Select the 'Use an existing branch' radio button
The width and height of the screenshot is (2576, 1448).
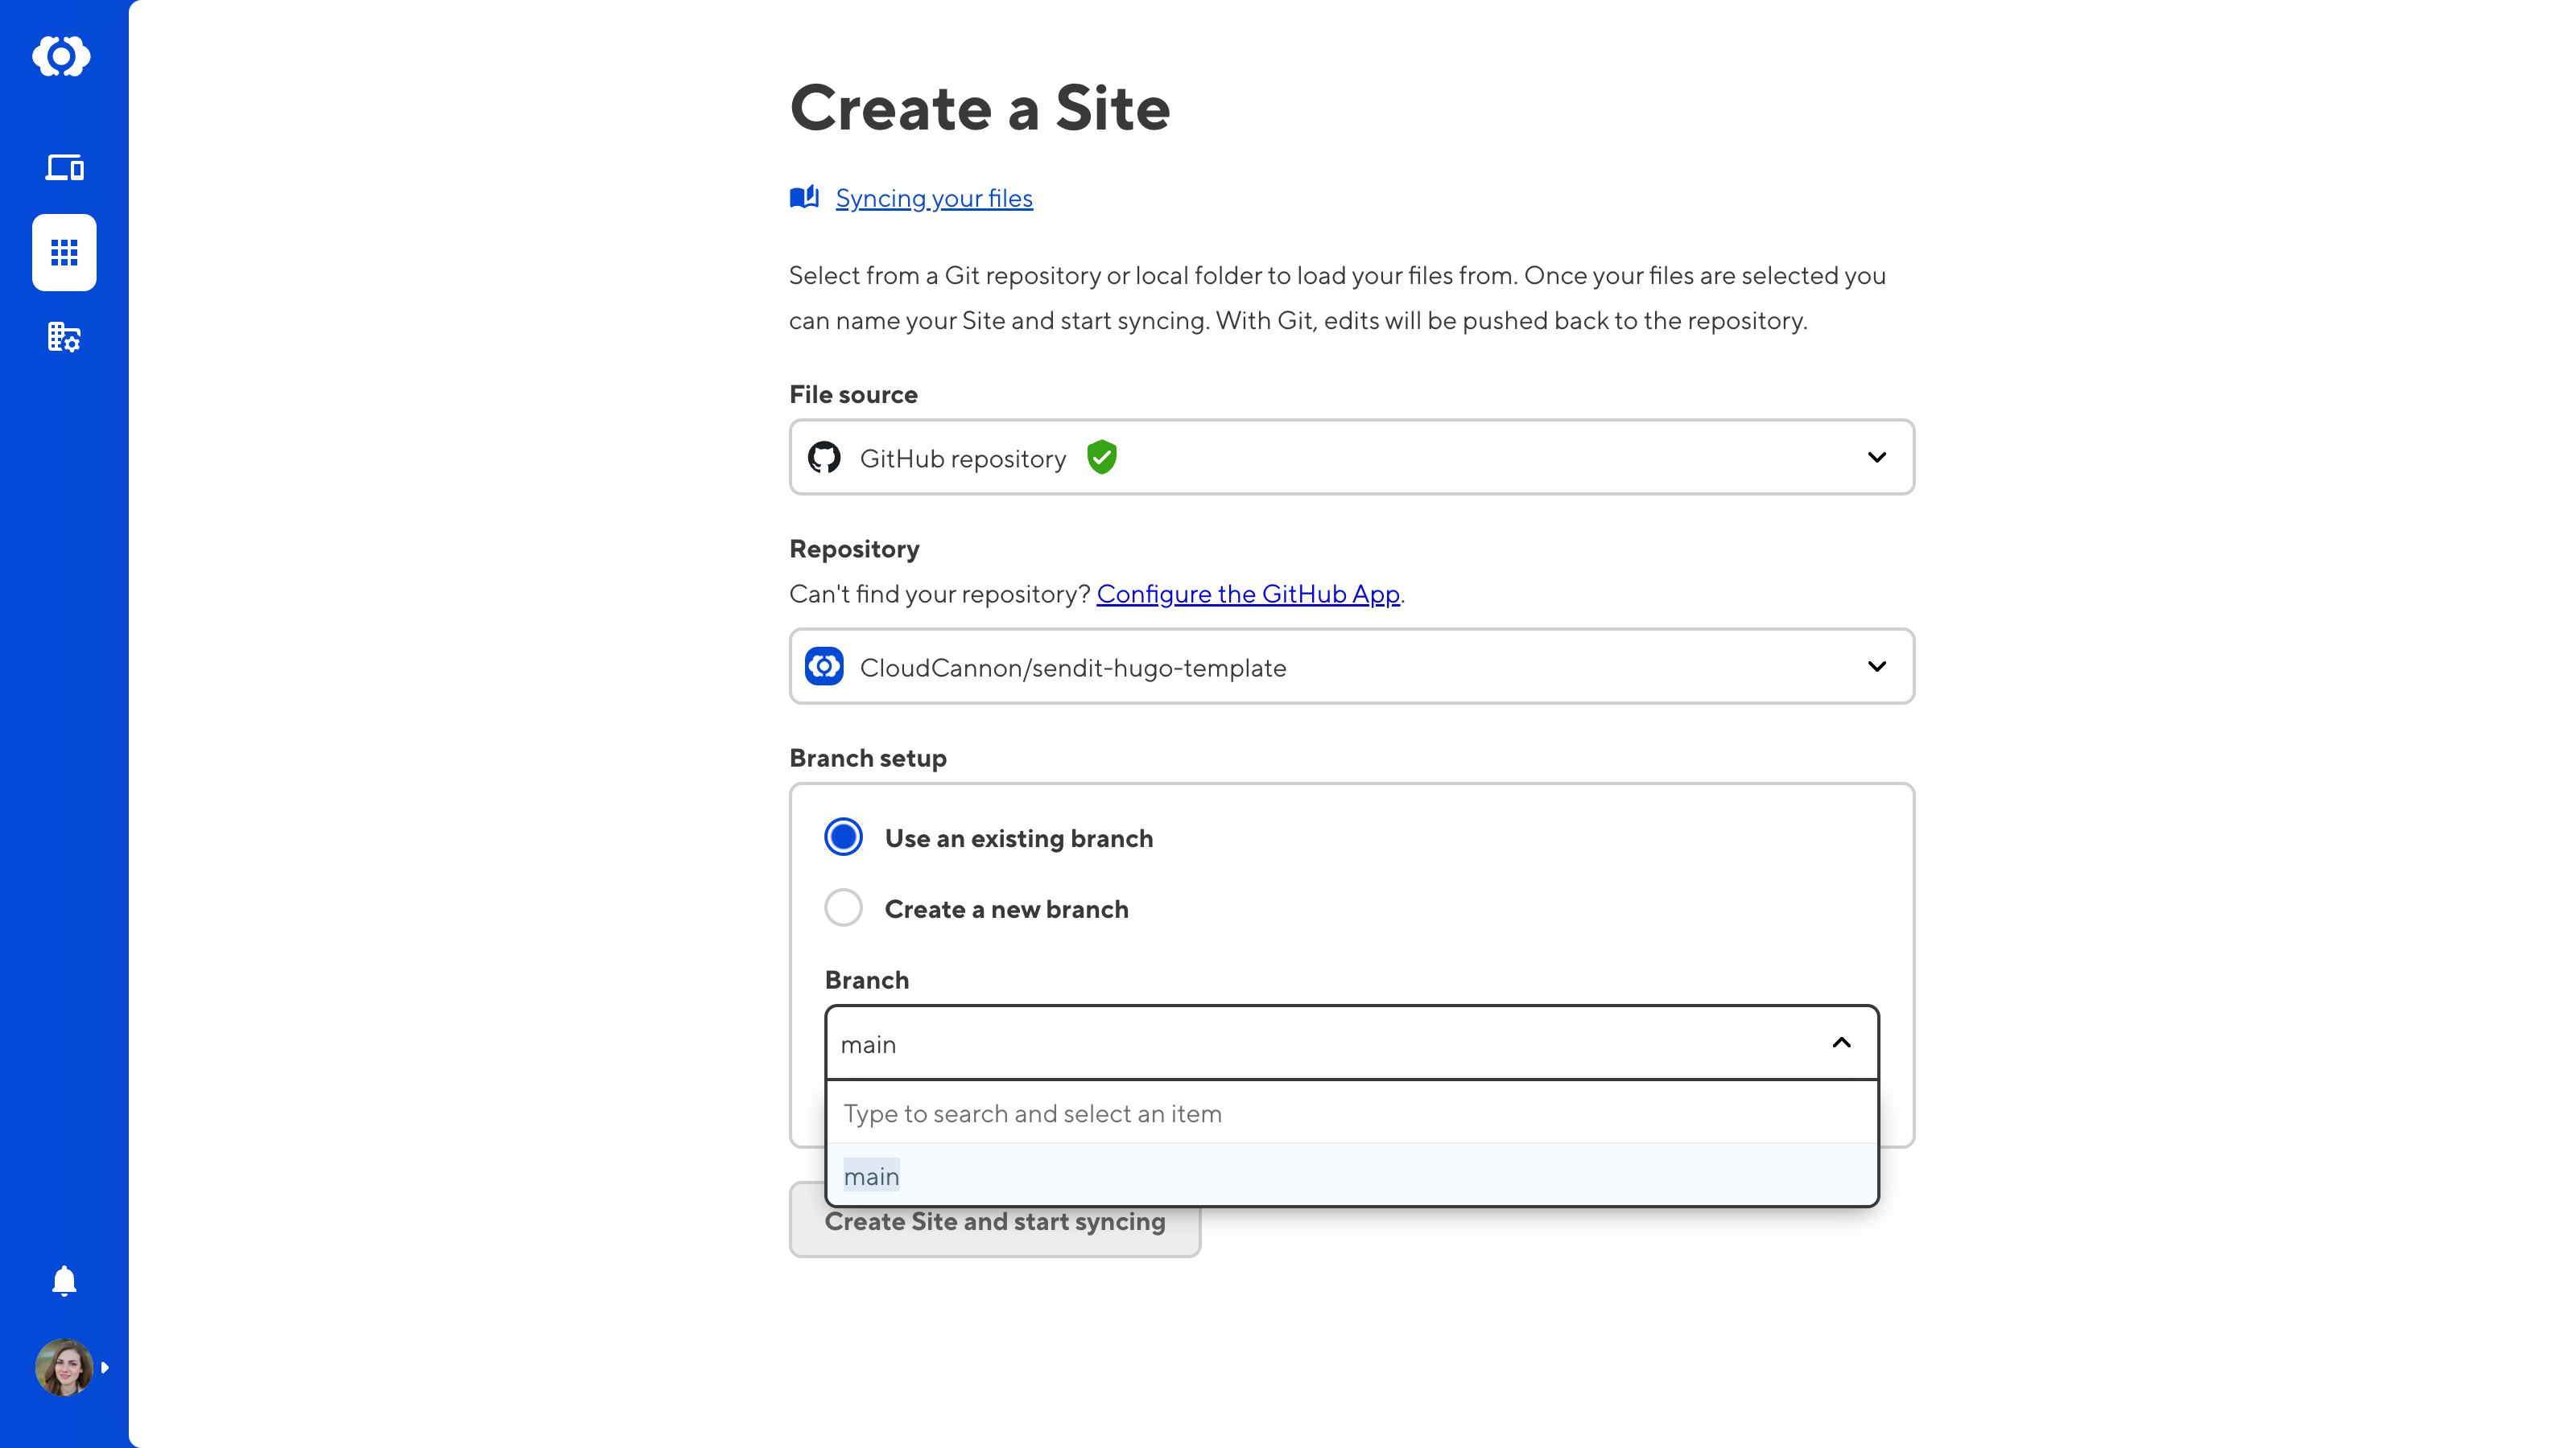844,838
